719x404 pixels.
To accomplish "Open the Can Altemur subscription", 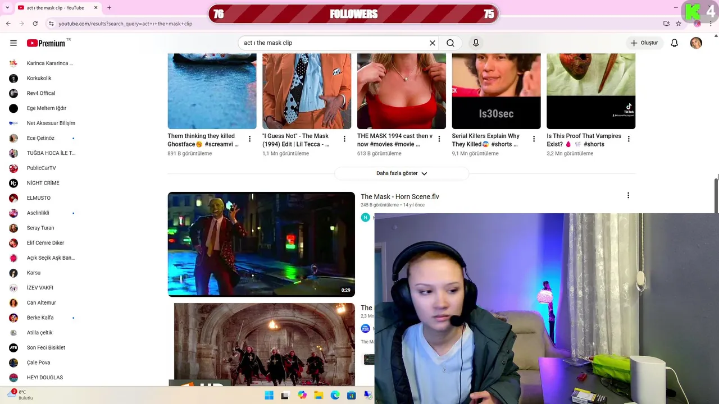I will (x=42, y=302).
